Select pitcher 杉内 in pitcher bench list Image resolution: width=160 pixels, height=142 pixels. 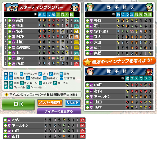click(x=119, y=91)
